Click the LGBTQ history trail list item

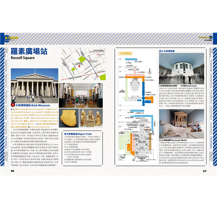click(x=78, y=152)
